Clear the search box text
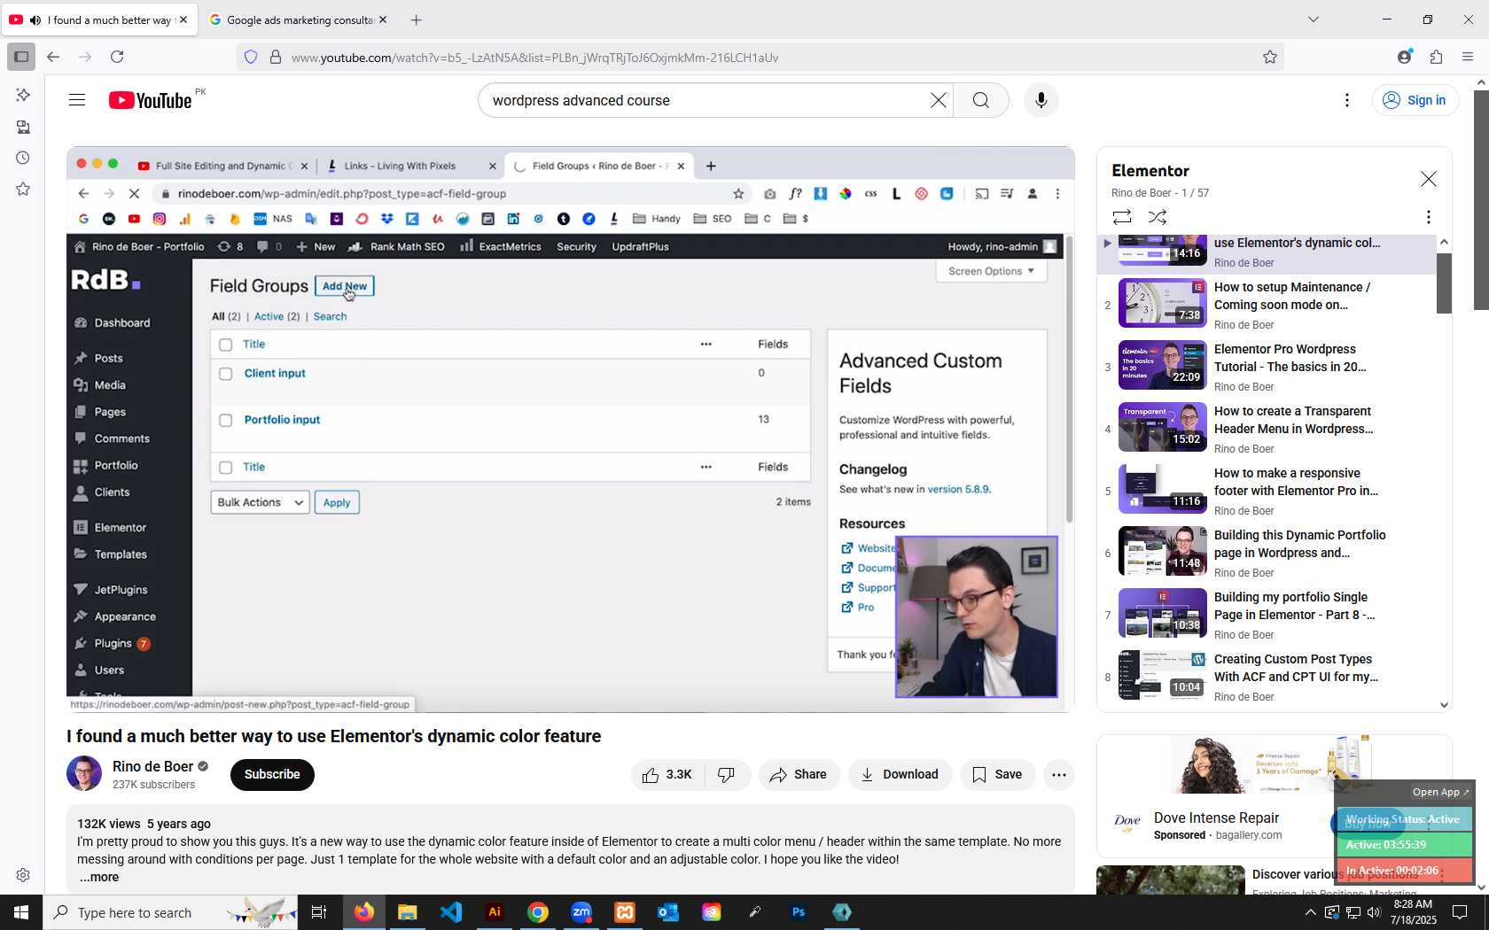The height and width of the screenshot is (930, 1489). point(939,100)
